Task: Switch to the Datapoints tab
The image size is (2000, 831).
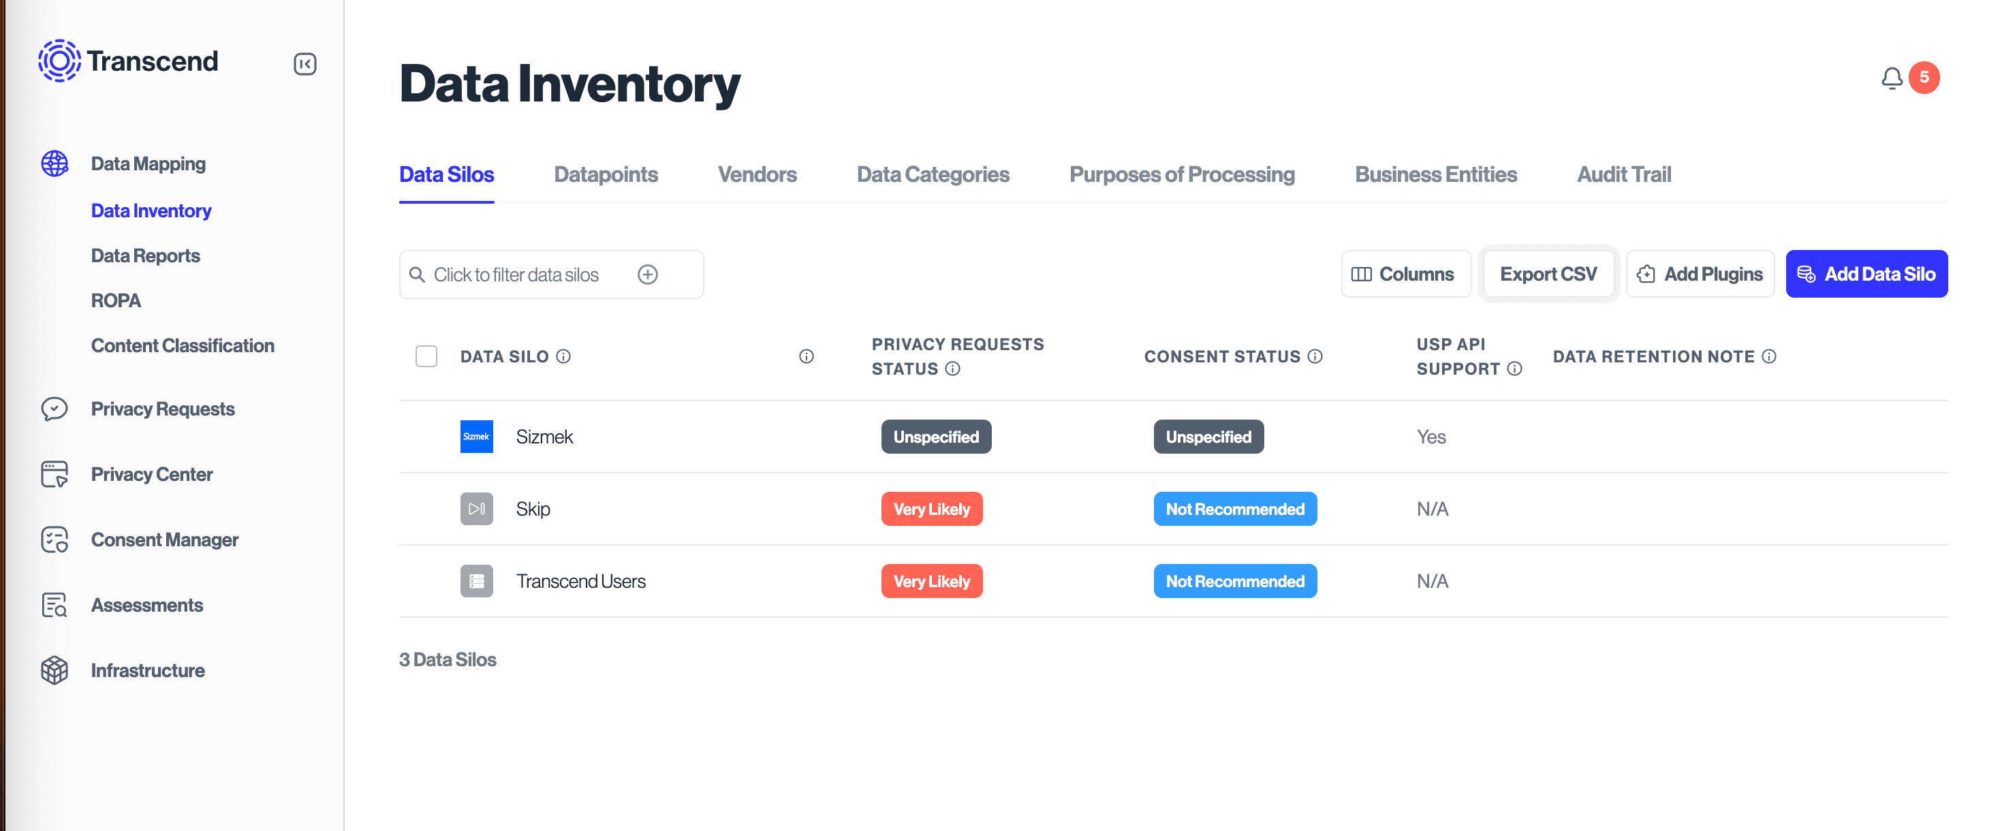Action: (606, 175)
